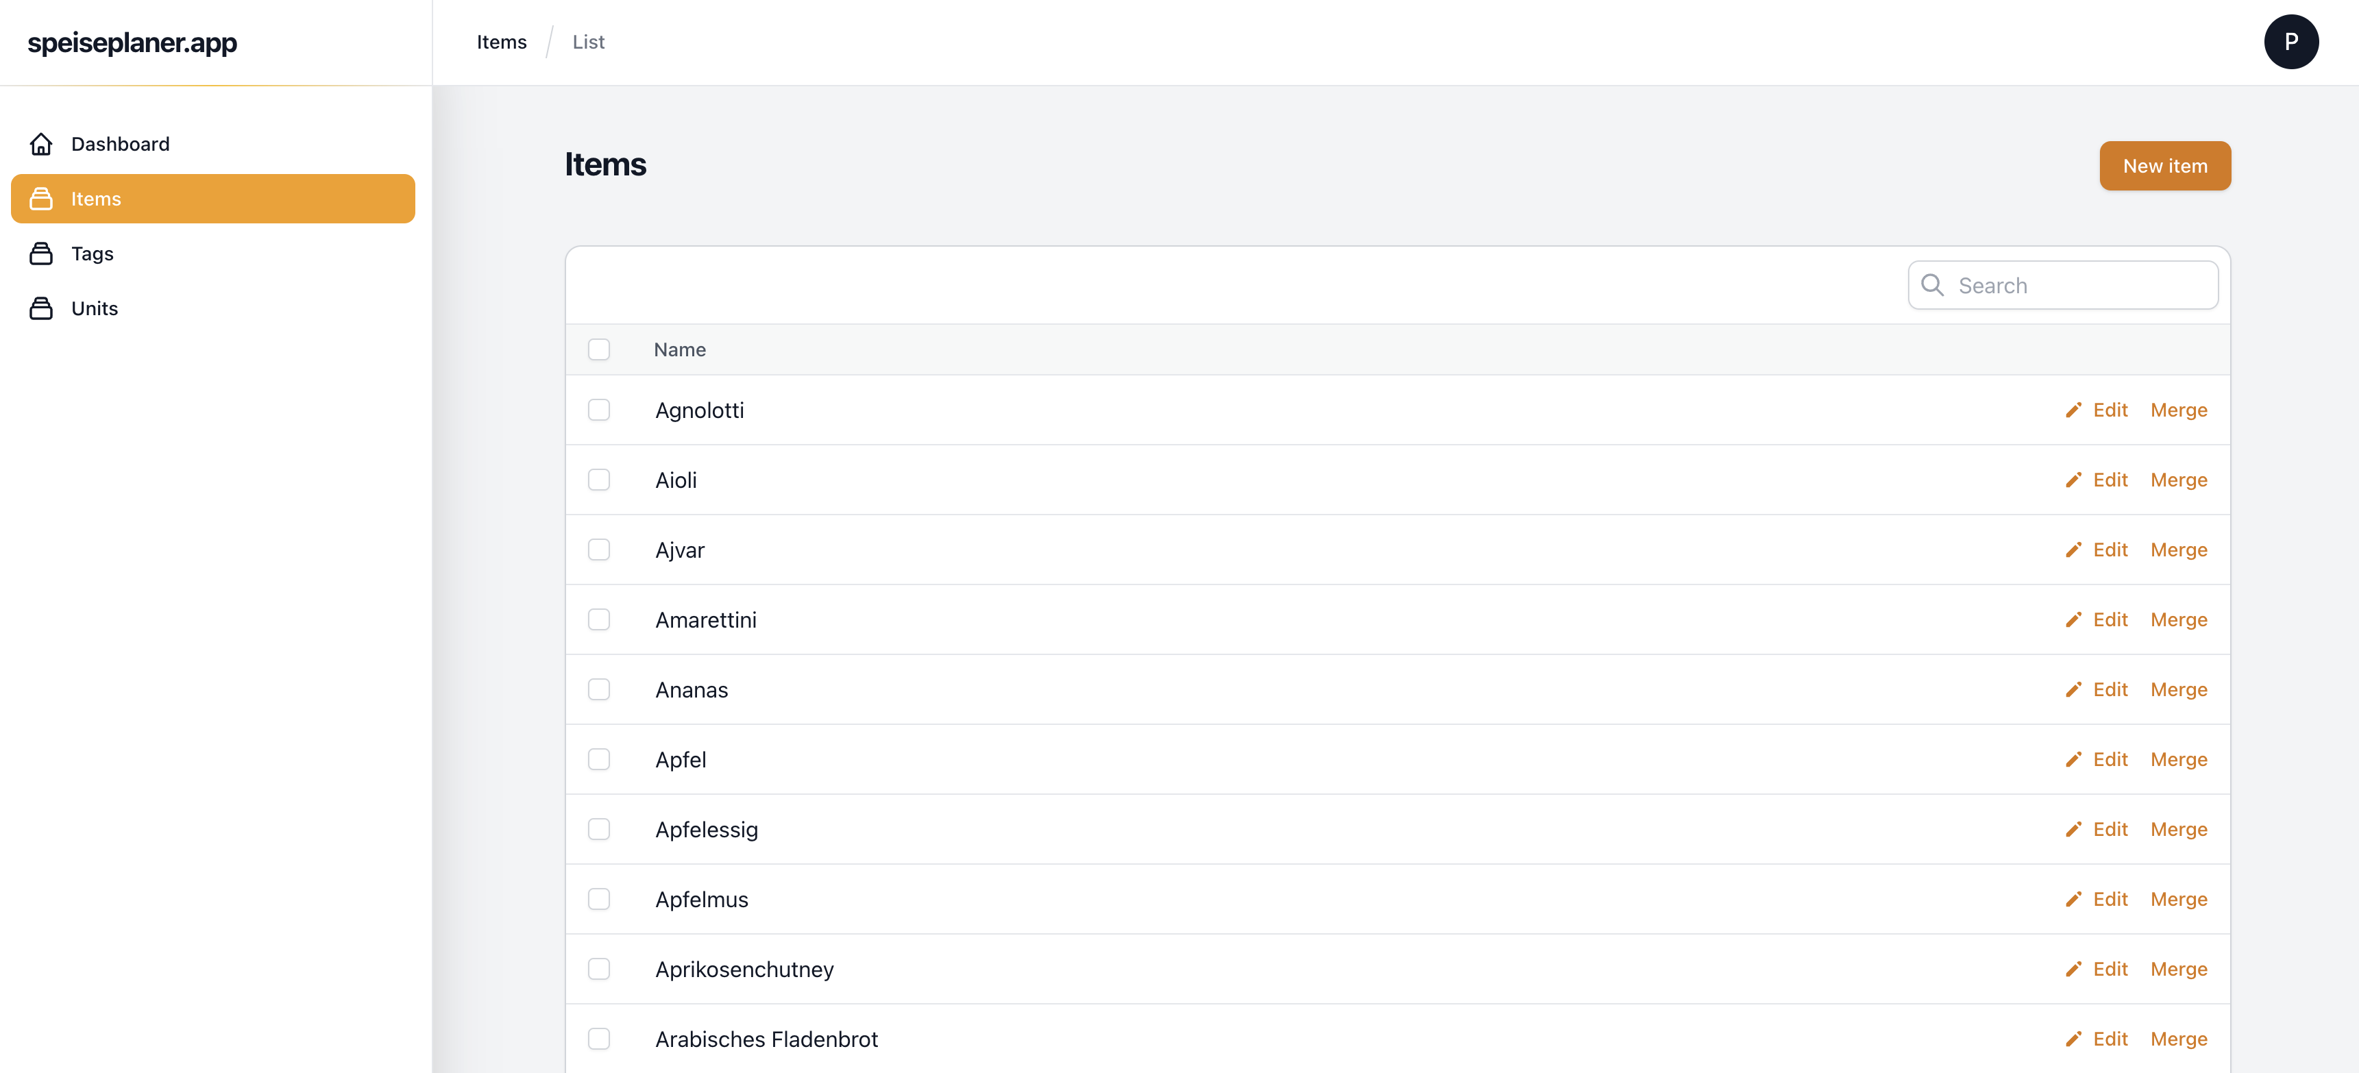The height and width of the screenshot is (1073, 2359).
Task: Select the Items box icon in sidebar
Action: pyautogui.click(x=42, y=199)
